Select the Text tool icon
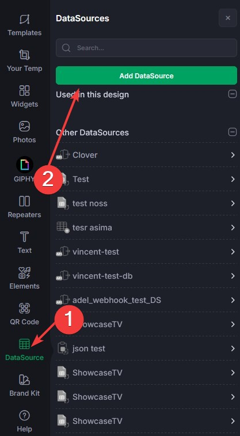This screenshot has height=436, width=240. click(24, 237)
